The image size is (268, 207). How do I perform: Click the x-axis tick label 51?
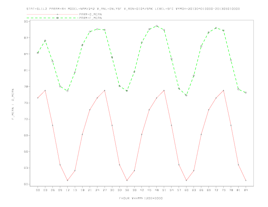164,190
